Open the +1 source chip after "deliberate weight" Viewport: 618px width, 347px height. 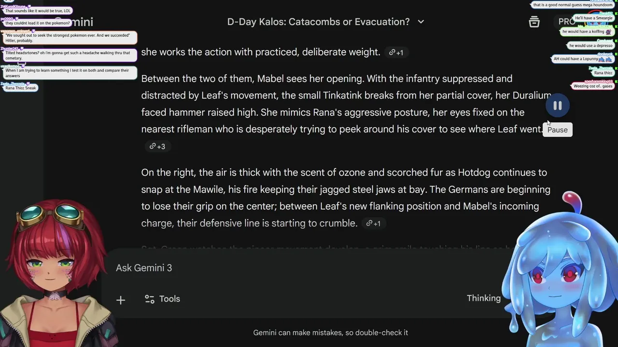tap(396, 53)
